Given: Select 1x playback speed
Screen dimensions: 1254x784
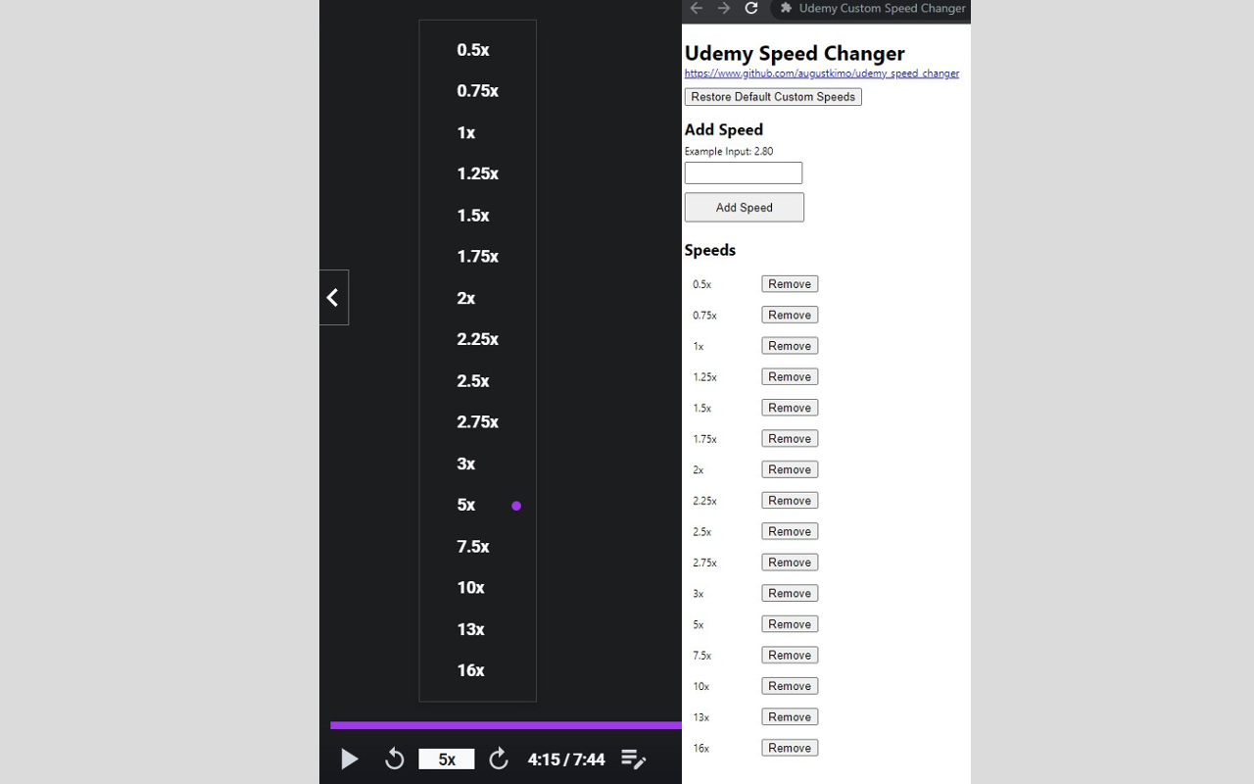Looking at the screenshot, I should pyautogui.click(x=466, y=132).
